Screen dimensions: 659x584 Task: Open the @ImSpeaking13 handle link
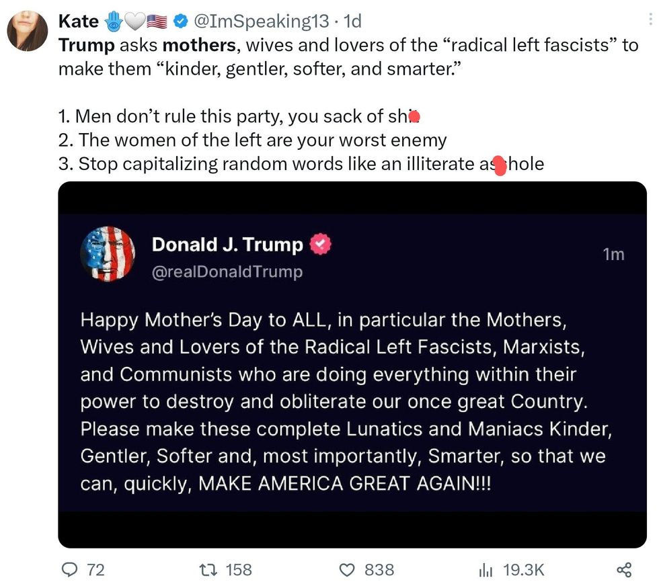pyautogui.click(x=262, y=22)
